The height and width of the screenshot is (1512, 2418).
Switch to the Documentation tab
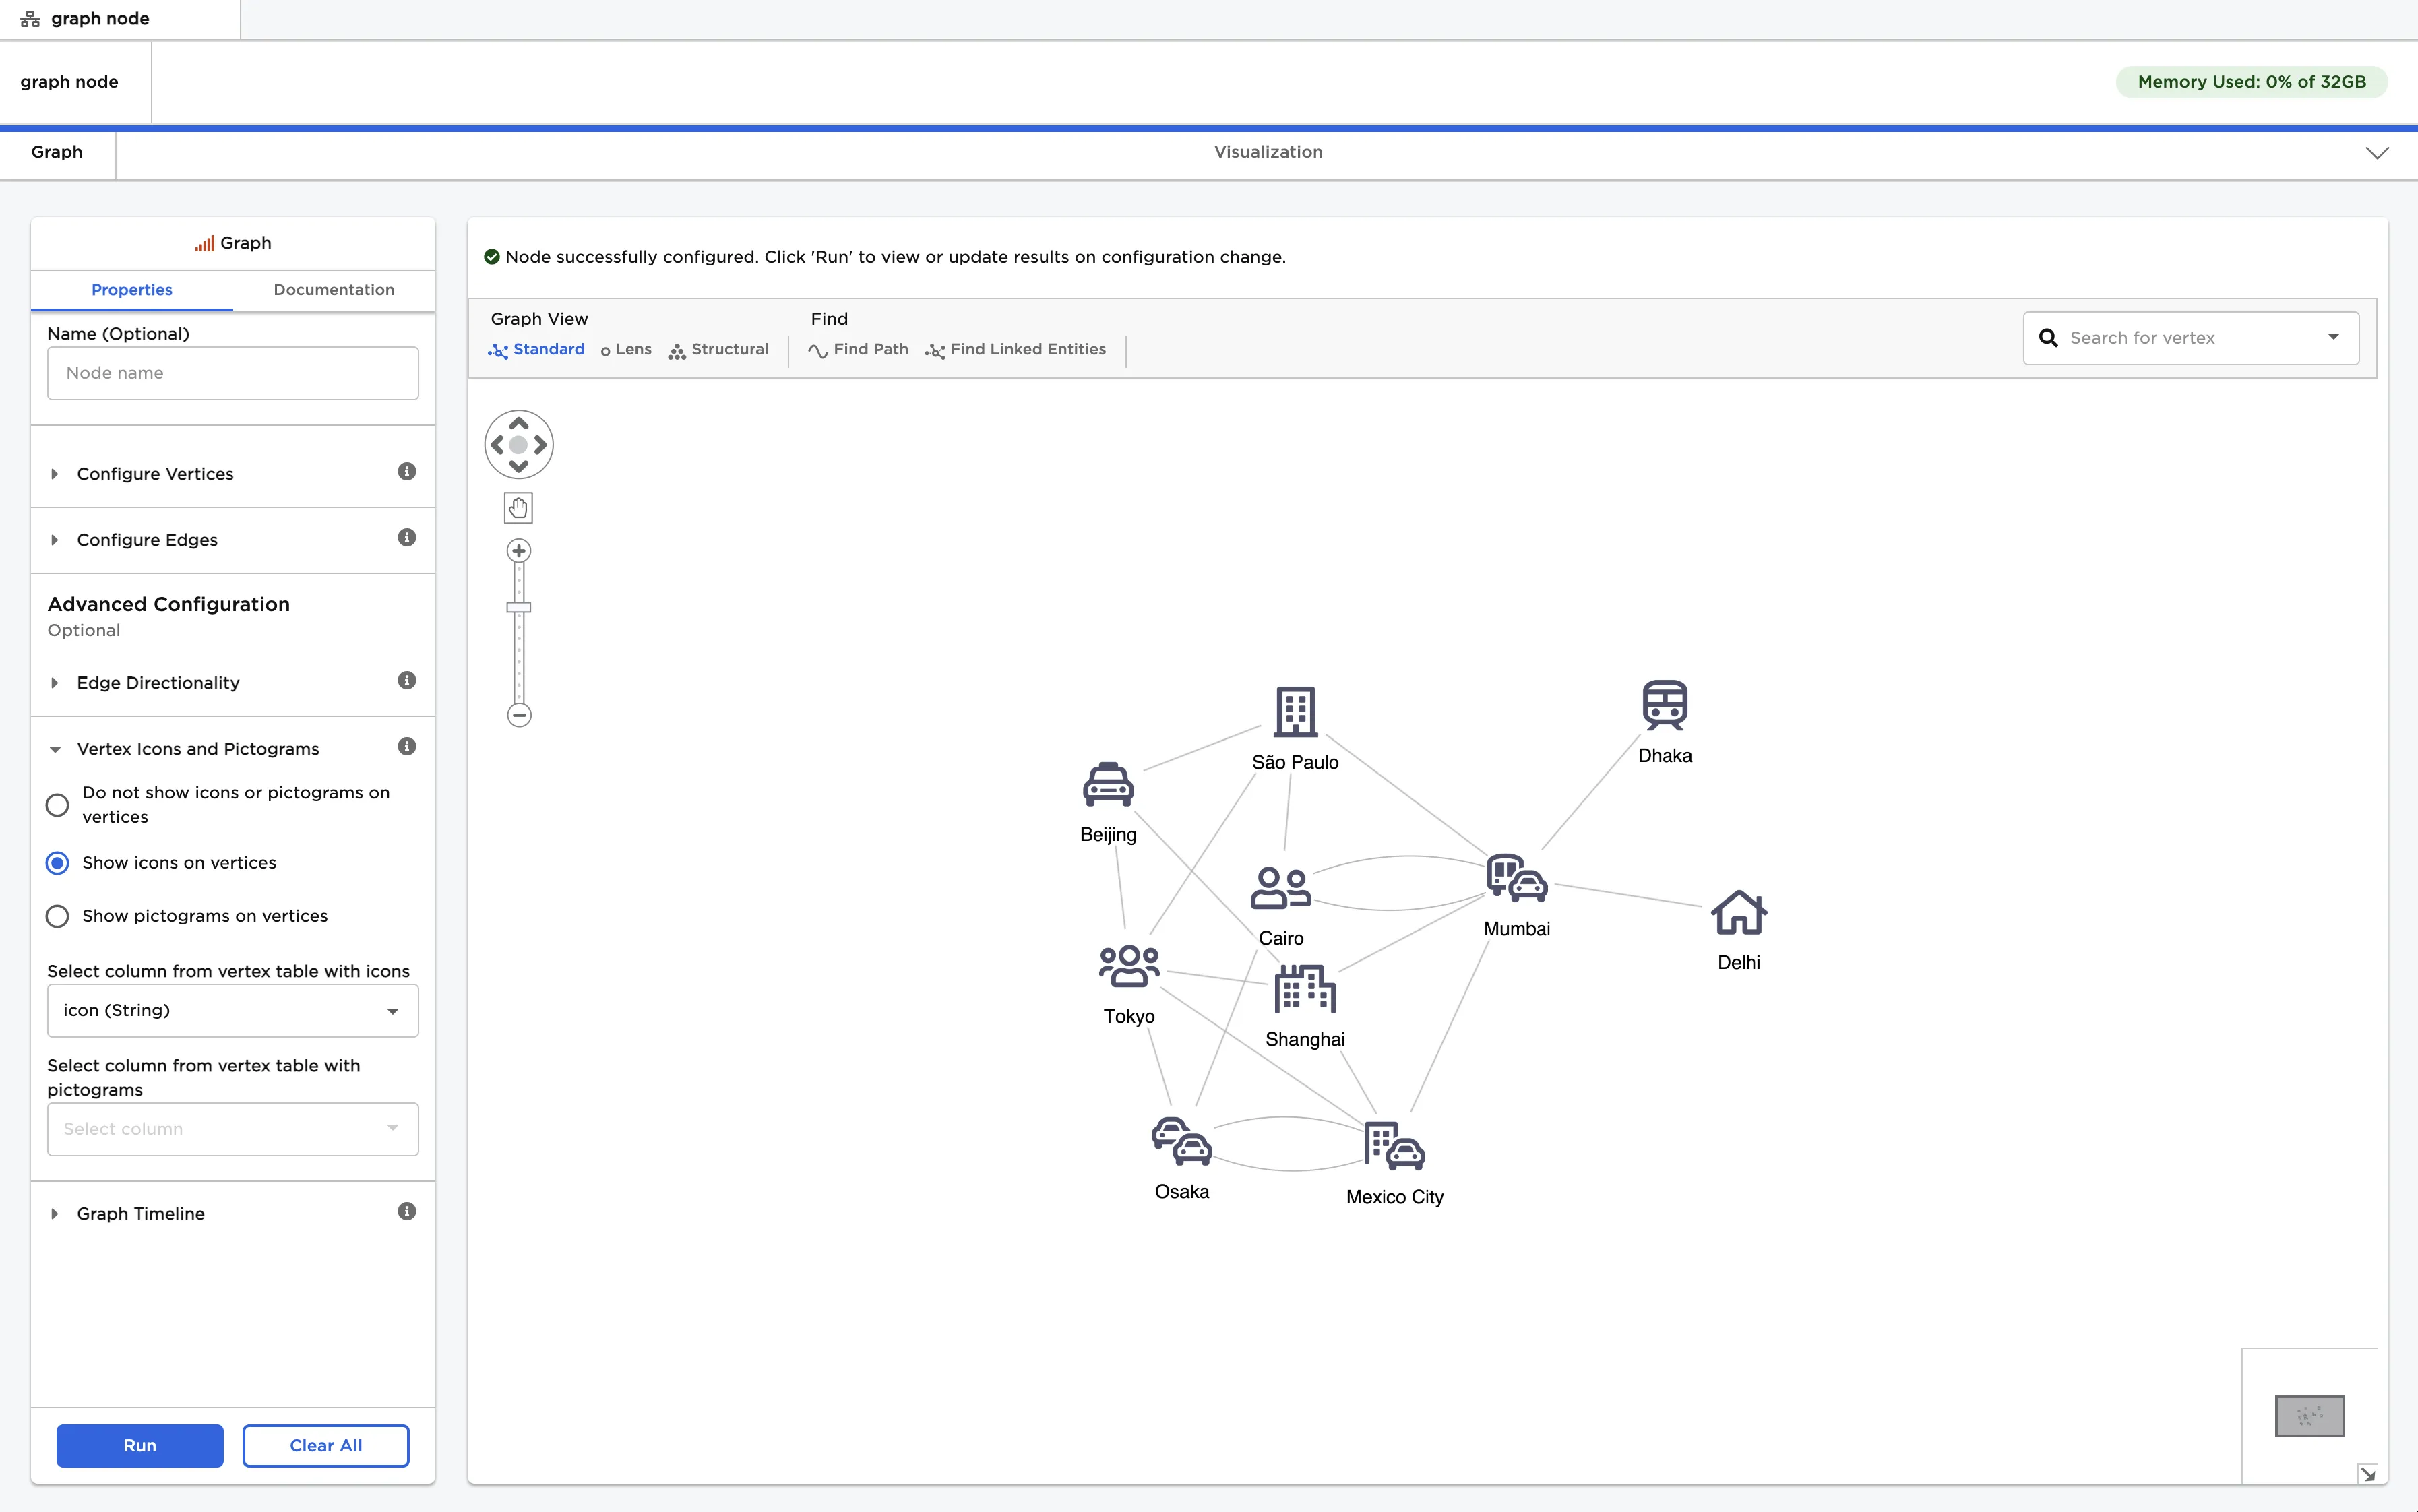[333, 290]
